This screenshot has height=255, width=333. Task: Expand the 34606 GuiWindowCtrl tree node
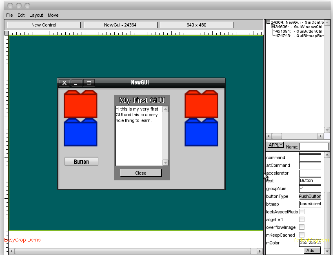273,27
